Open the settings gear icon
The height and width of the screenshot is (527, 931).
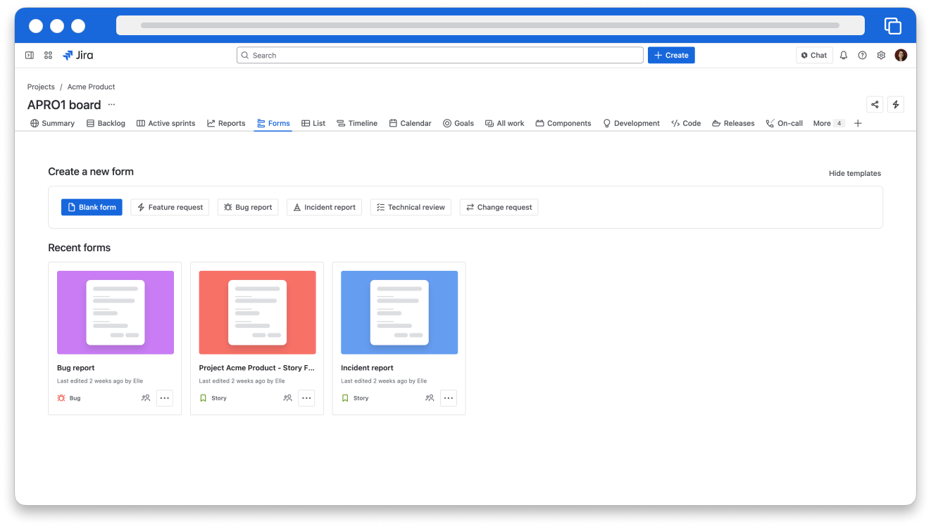(x=881, y=55)
